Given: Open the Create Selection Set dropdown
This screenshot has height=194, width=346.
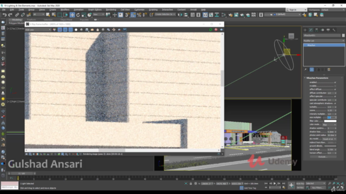Looking at the screenshot, I should coord(165,15).
